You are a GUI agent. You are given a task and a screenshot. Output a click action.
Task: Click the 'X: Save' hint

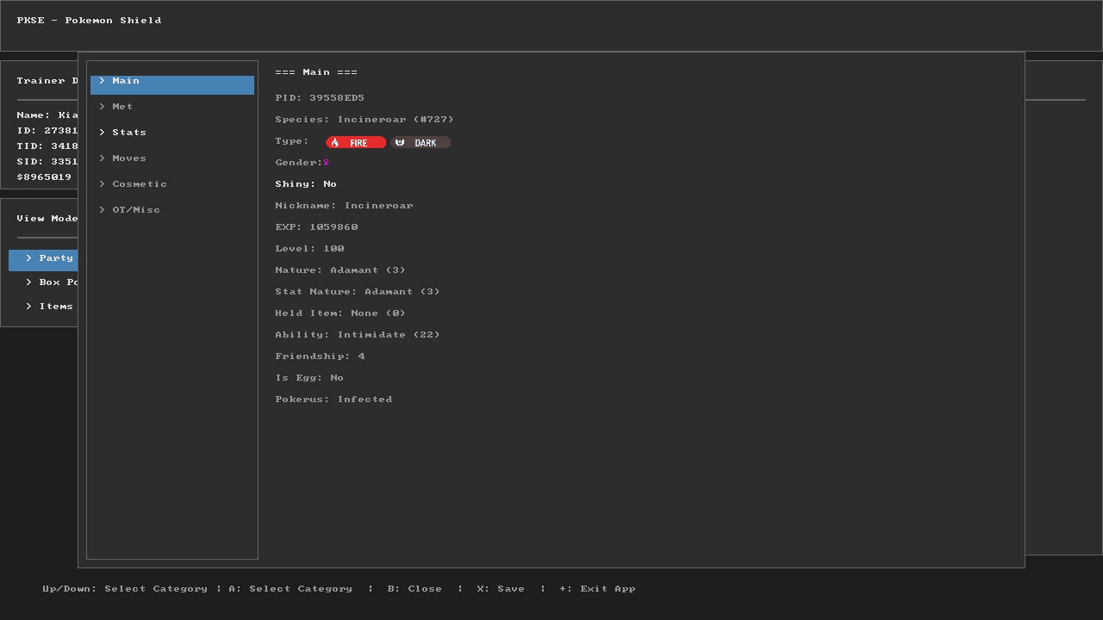501,589
